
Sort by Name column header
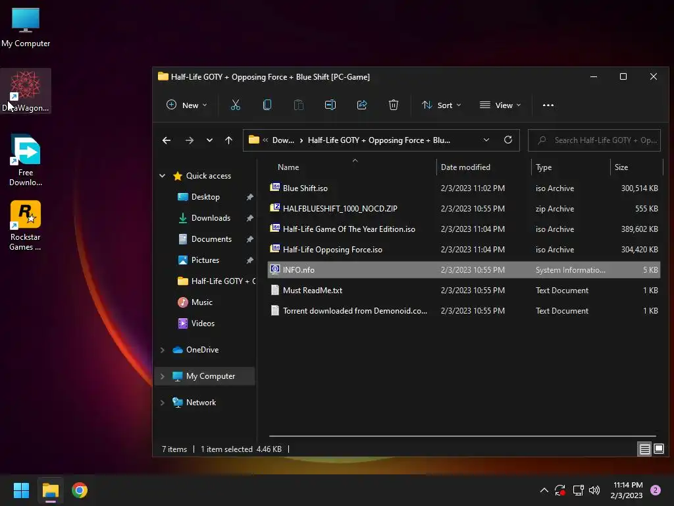click(x=352, y=167)
